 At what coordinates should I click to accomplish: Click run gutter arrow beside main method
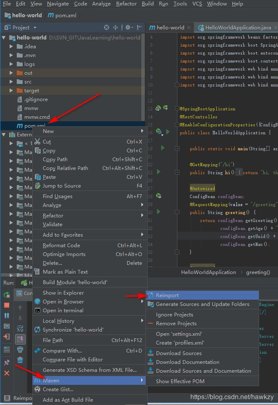163,148
